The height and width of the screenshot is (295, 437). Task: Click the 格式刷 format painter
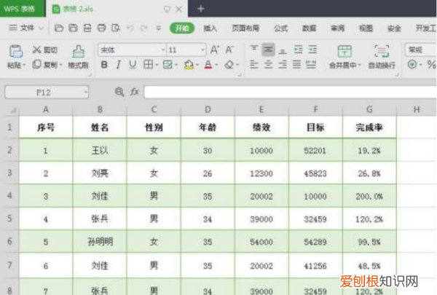tap(79, 57)
